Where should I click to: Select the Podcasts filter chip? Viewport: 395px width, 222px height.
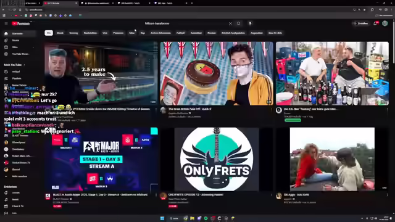[x=118, y=33]
